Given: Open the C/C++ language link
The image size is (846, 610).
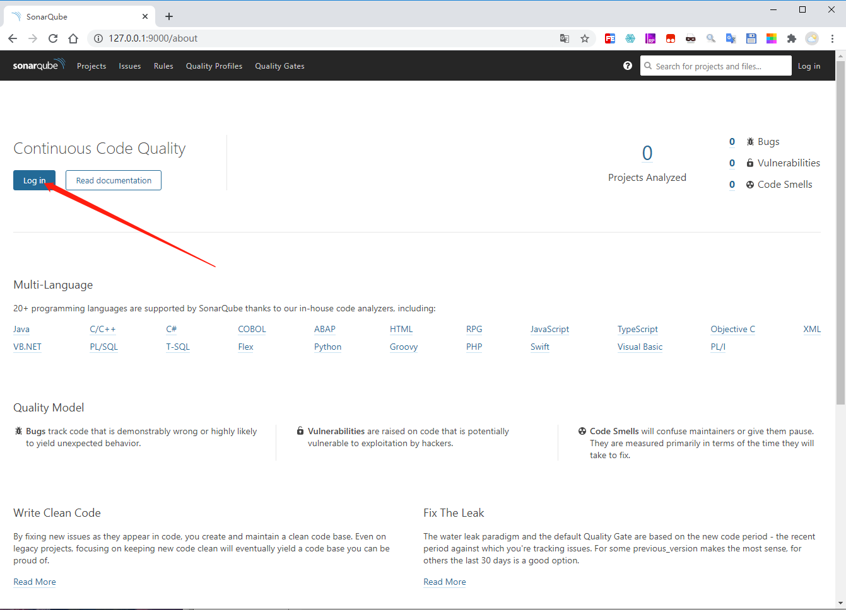Looking at the screenshot, I should point(103,329).
